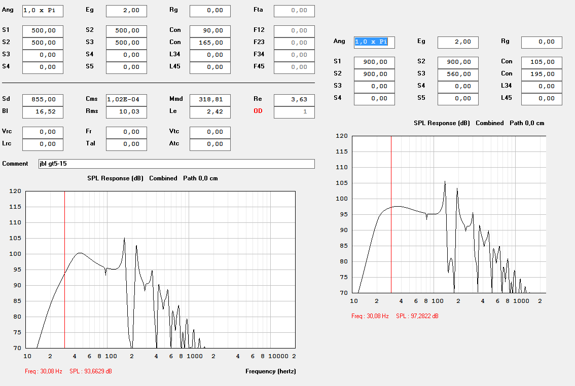The height and width of the screenshot is (386, 575).
Task: Click the Rg field in the right panel
Action: click(x=541, y=43)
